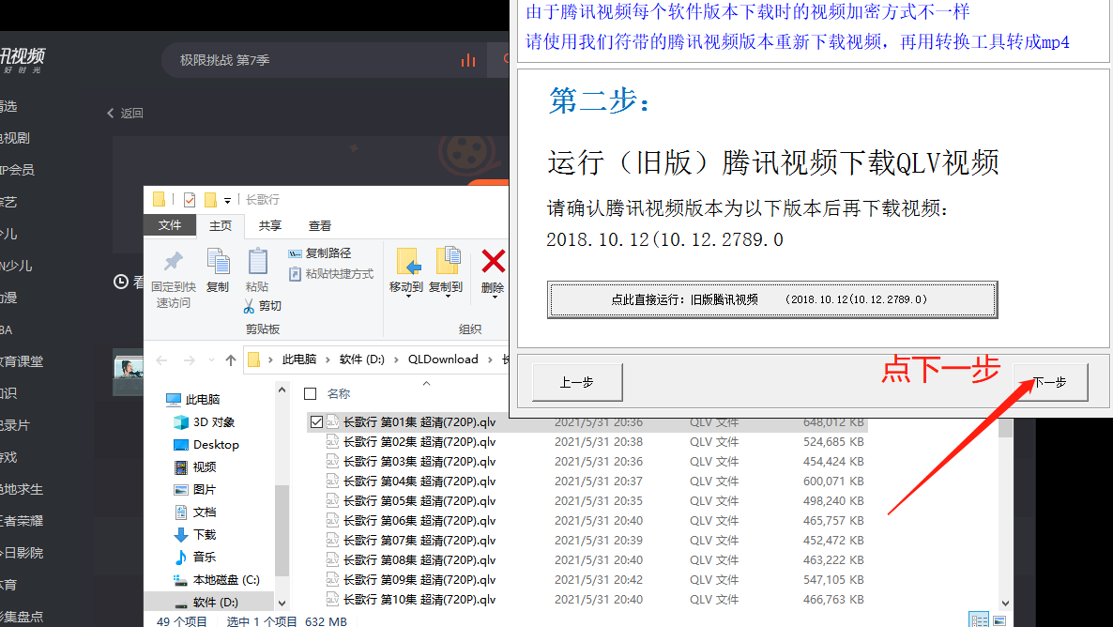This screenshot has width=1113, height=627.
Task: Click the 下一步 (Next) button
Action: [1050, 383]
